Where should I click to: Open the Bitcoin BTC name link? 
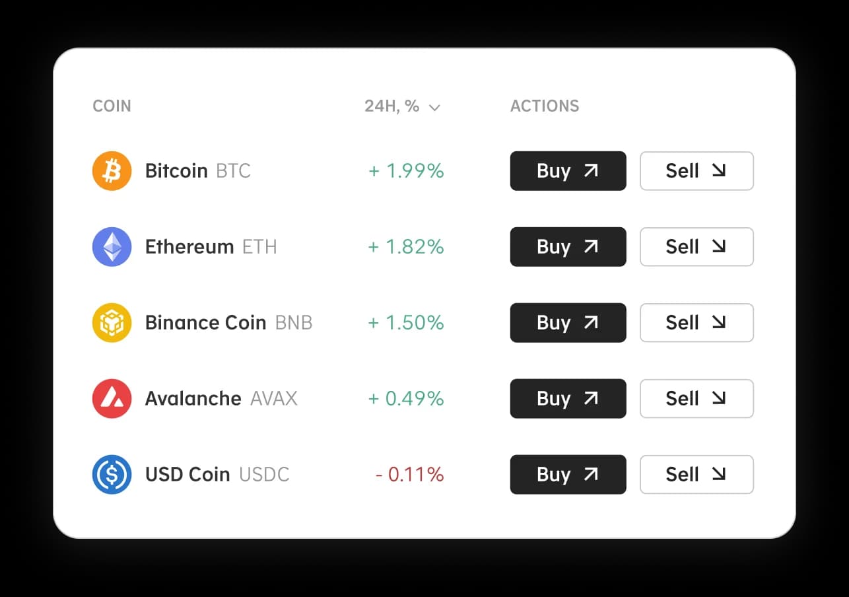[197, 171]
